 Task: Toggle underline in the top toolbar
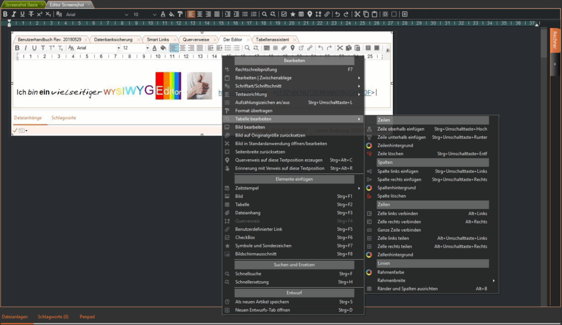pos(23,14)
